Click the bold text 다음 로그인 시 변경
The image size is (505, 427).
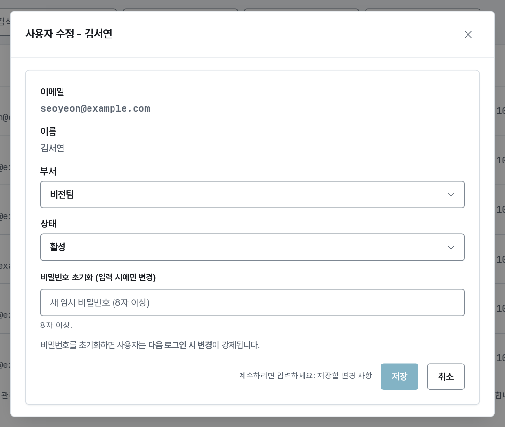coord(180,345)
